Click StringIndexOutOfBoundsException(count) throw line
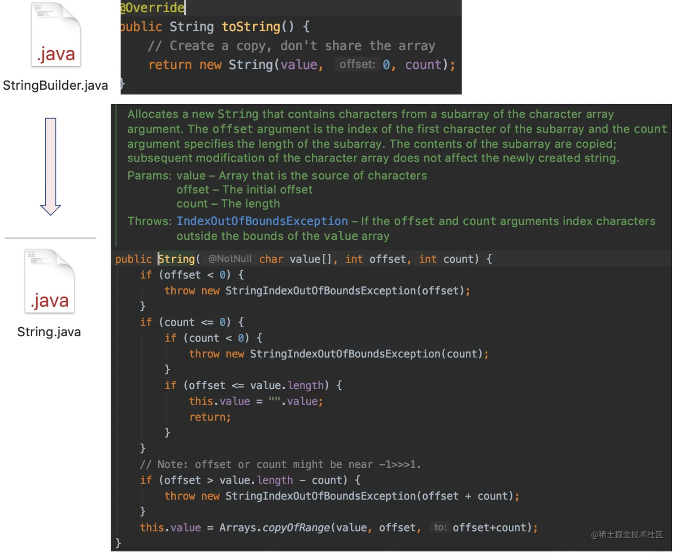 pyautogui.click(x=339, y=354)
